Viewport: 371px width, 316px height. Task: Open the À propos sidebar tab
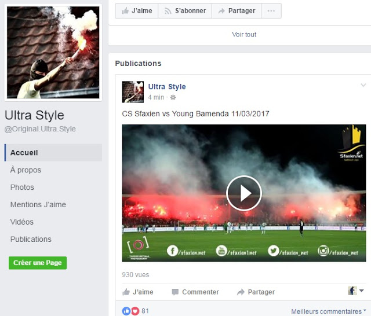click(26, 170)
